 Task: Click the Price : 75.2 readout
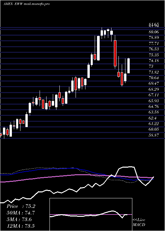point(21,206)
